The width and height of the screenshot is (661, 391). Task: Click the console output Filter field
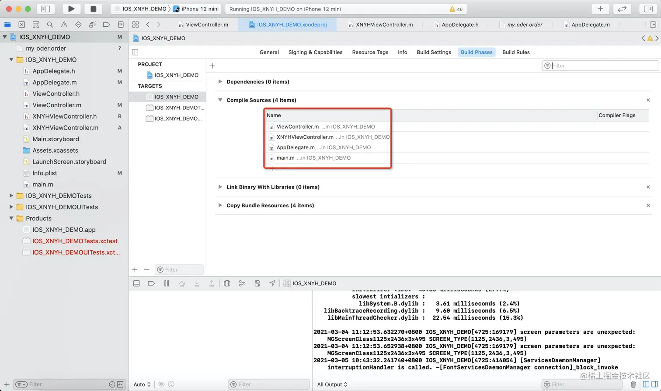tap(581, 384)
